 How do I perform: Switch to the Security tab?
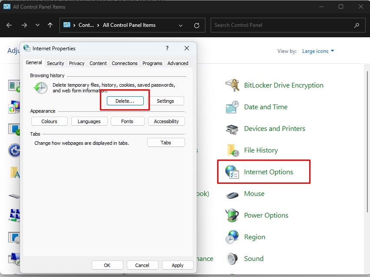[x=56, y=63]
